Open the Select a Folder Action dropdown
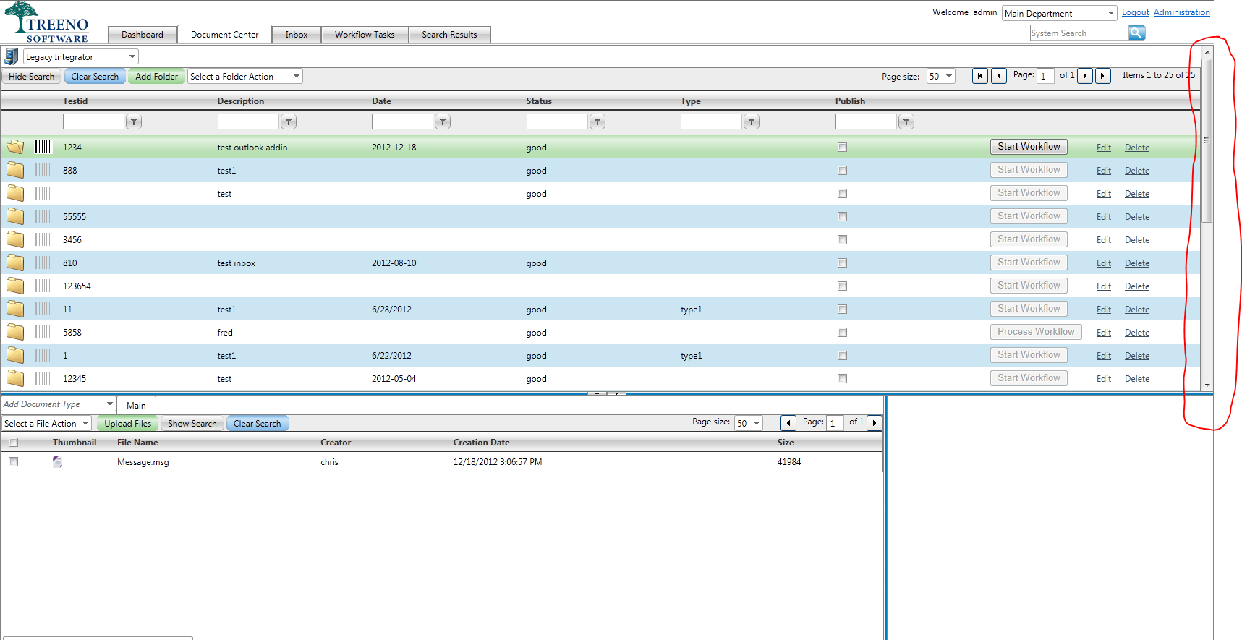 (x=245, y=77)
